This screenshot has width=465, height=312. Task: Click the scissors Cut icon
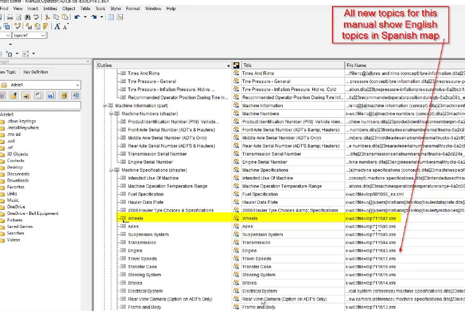point(47,17)
